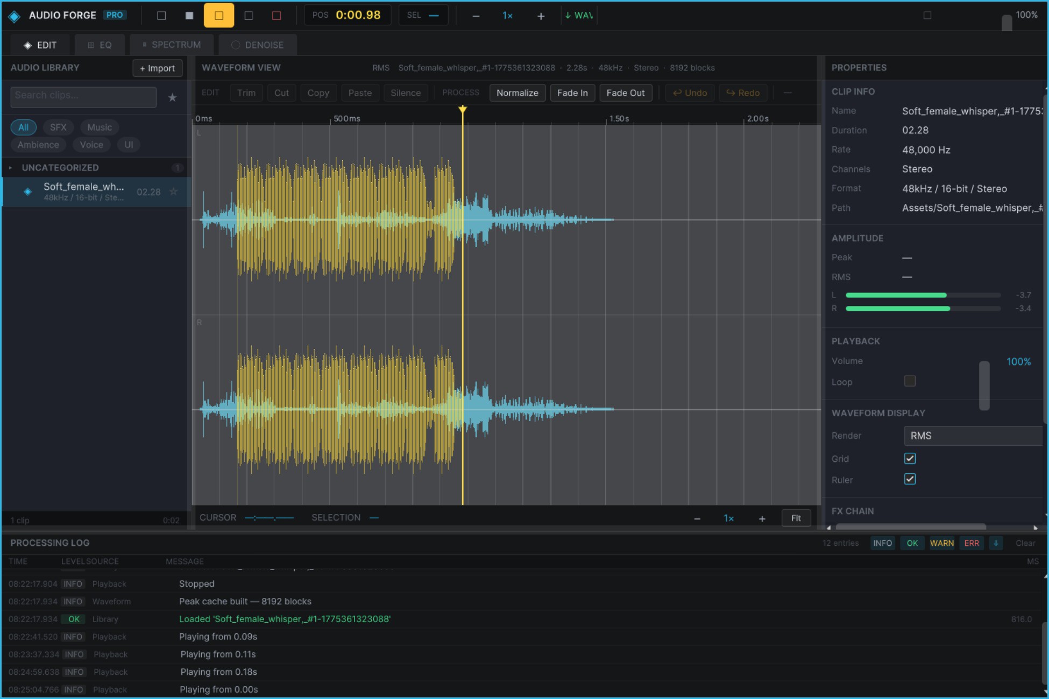Click the WAV export button
This screenshot has height=699, width=1049.
tap(579, 16)
